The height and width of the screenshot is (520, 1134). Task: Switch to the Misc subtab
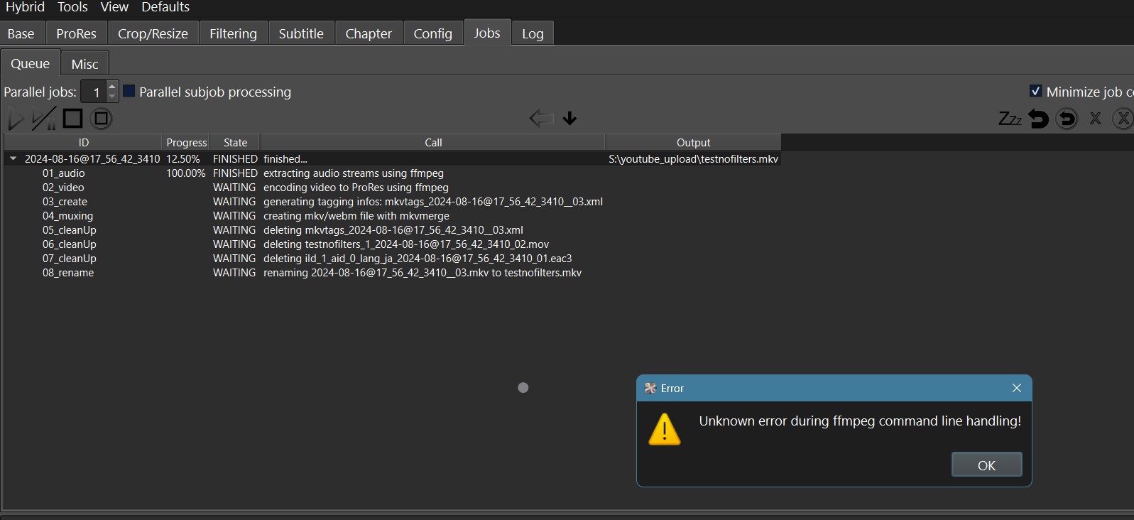[x=84, y=64]
